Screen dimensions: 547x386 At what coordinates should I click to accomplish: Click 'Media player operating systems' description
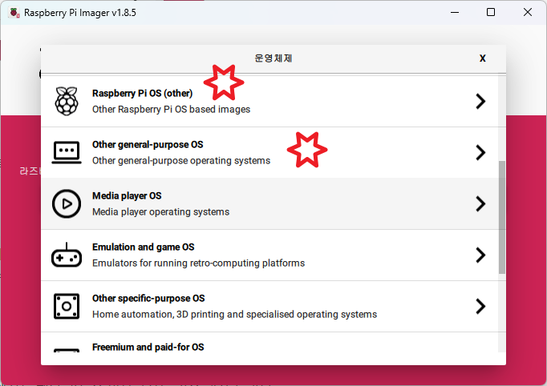[161, 211]
